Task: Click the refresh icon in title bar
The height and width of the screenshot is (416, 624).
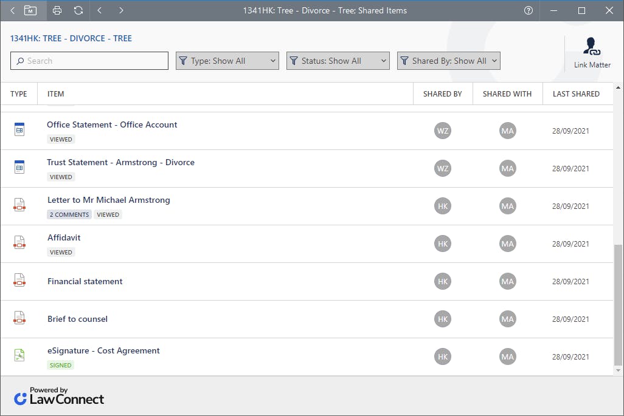Action: tap(78, 10)
